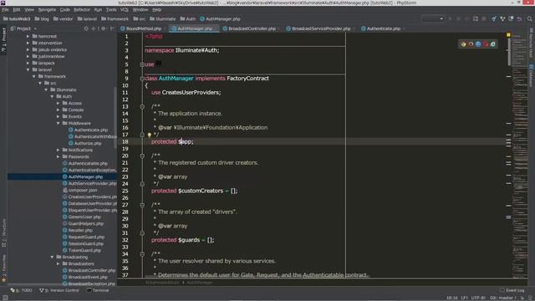
Task: Select Authorize.php under Middleware
Action: (x=88, y=143)
